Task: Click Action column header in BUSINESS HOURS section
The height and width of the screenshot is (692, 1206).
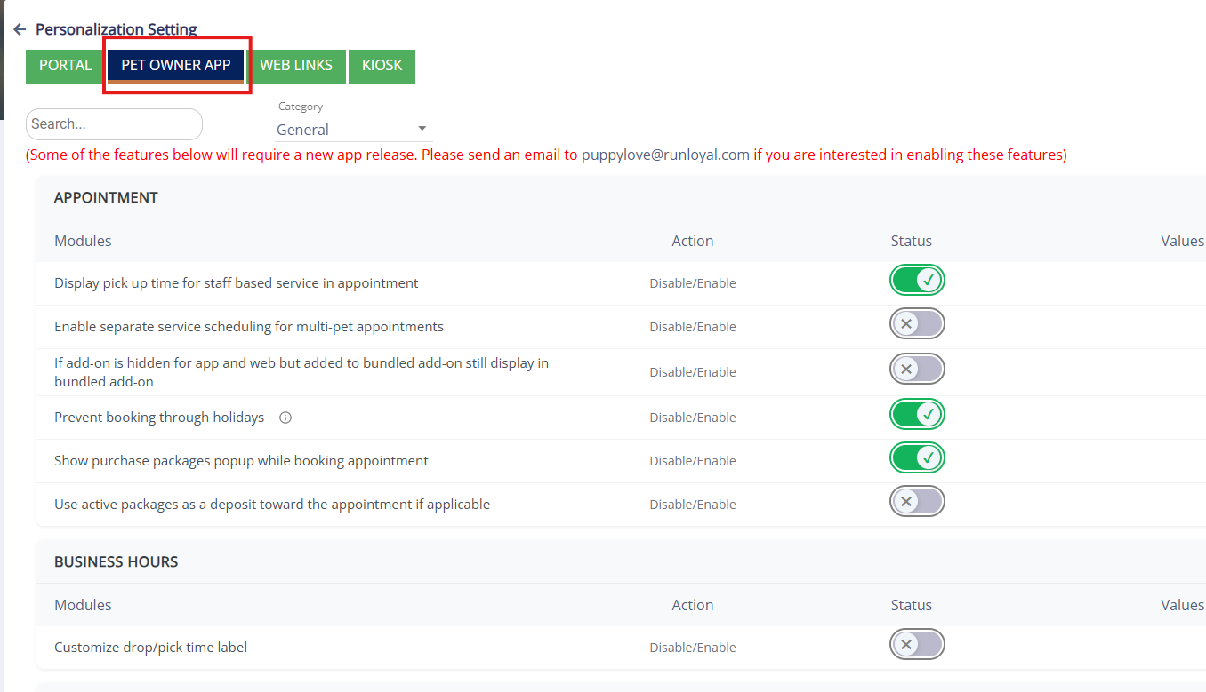Action: (693, 605)
